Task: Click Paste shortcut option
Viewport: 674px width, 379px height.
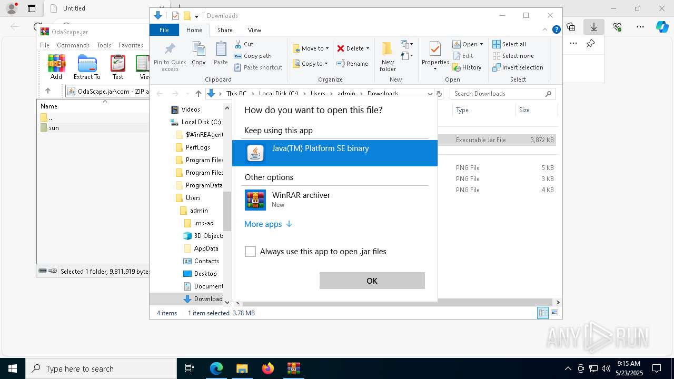Action: coord(258,67)
